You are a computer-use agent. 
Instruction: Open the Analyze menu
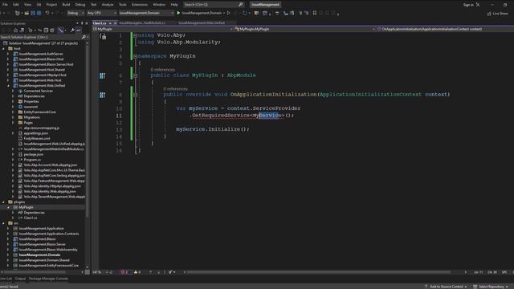(107, 5)
